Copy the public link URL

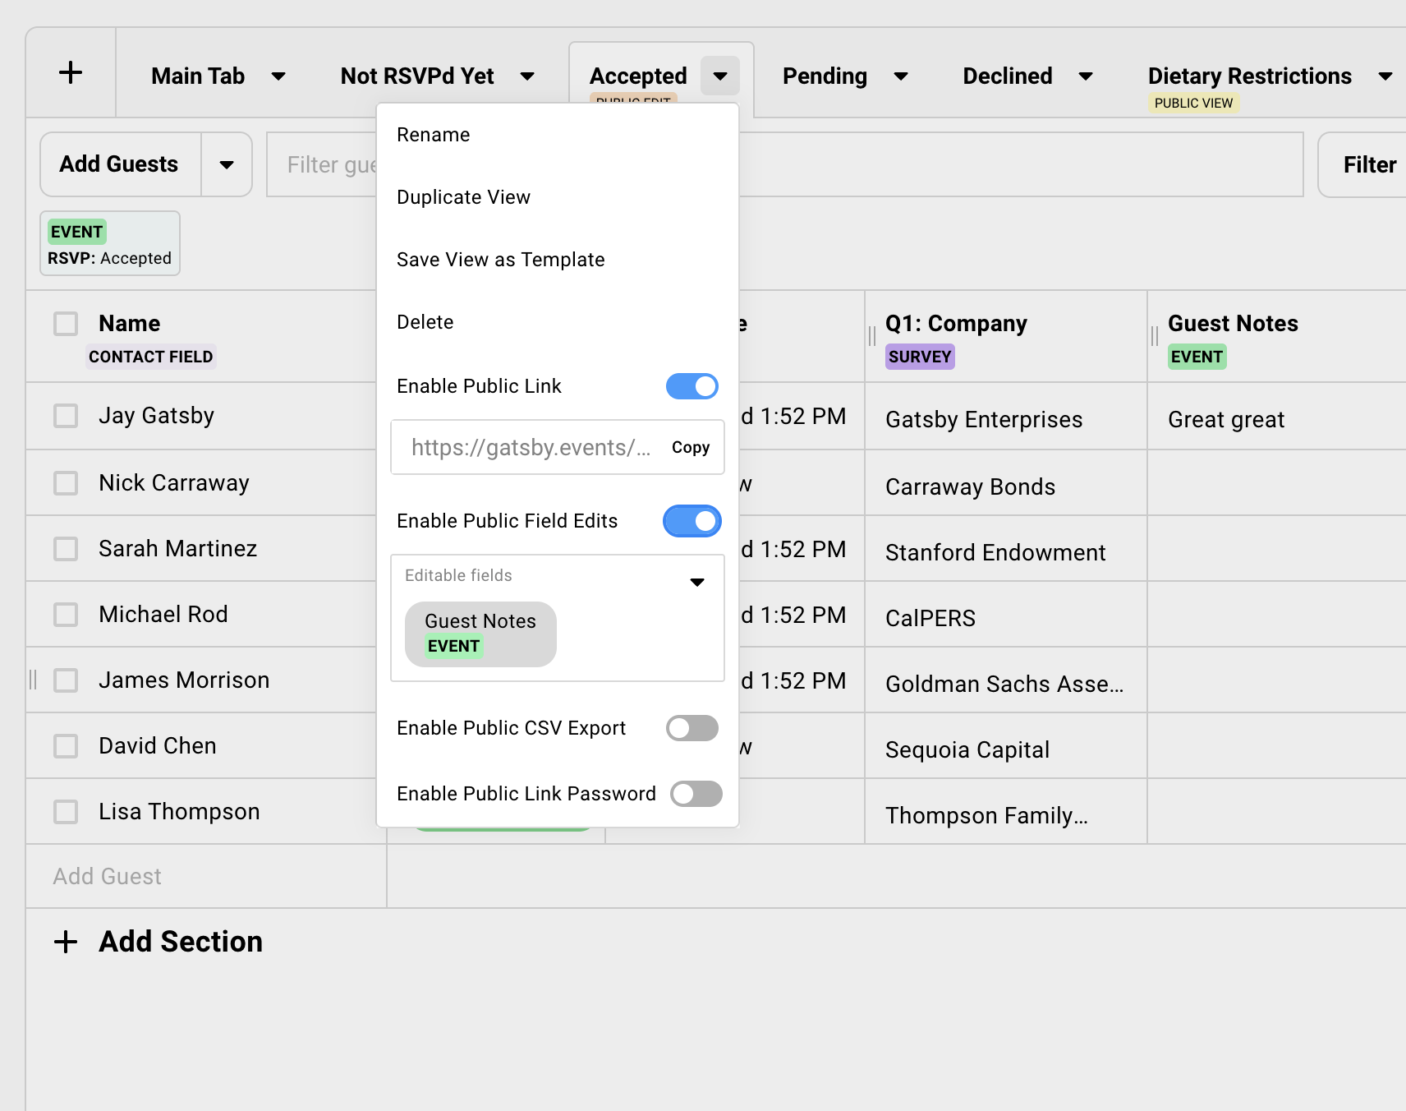(691, 447)
